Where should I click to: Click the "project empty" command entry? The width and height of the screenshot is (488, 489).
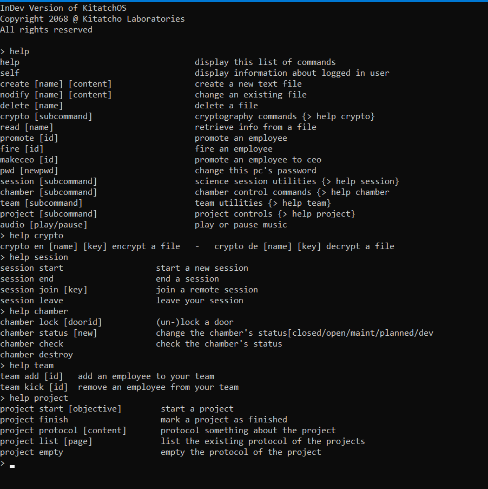tap(32, 452)
